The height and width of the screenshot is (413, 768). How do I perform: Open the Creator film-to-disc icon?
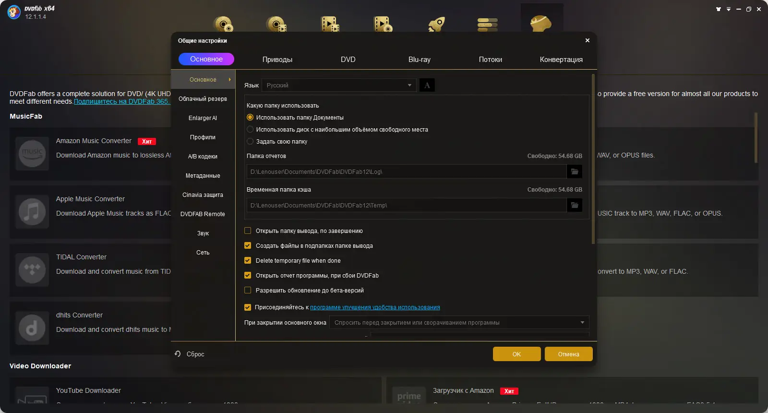pos(383,24)
